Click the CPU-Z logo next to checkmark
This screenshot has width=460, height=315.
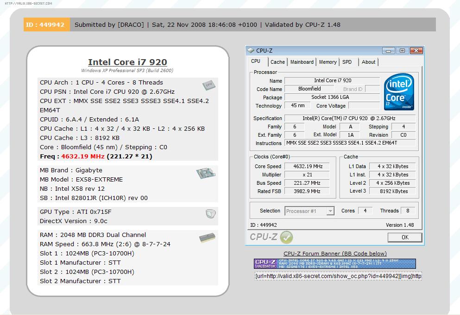click(x=264, y=237)
